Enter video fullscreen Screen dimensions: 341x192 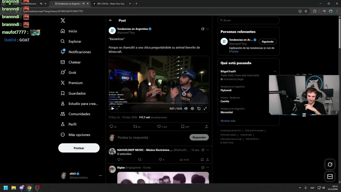pos(205,109)
